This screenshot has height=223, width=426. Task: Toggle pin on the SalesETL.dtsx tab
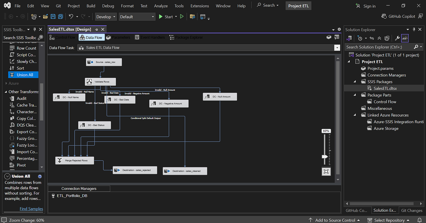tap(96, 29)
